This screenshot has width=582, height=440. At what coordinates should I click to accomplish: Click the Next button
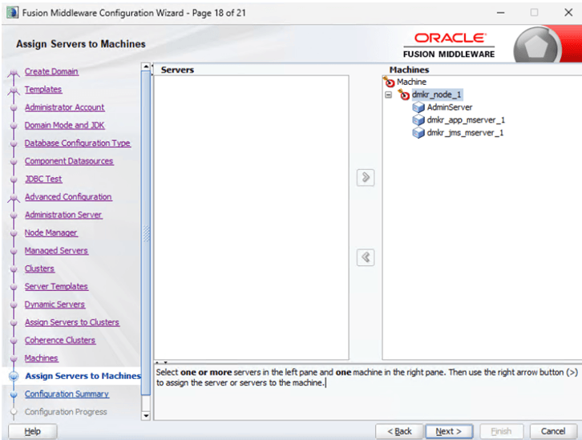(449, 431)
